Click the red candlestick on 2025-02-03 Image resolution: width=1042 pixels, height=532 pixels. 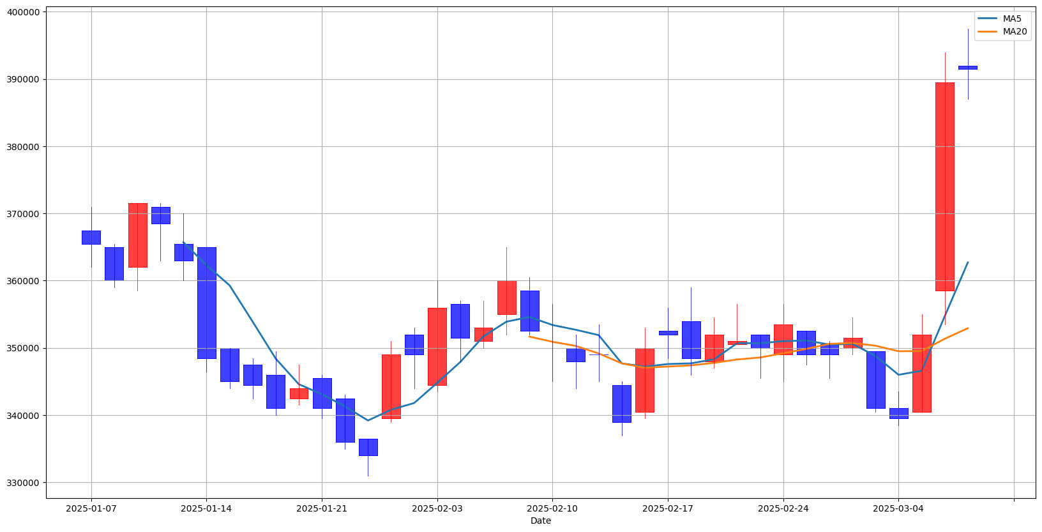click(x=437, y=346)
